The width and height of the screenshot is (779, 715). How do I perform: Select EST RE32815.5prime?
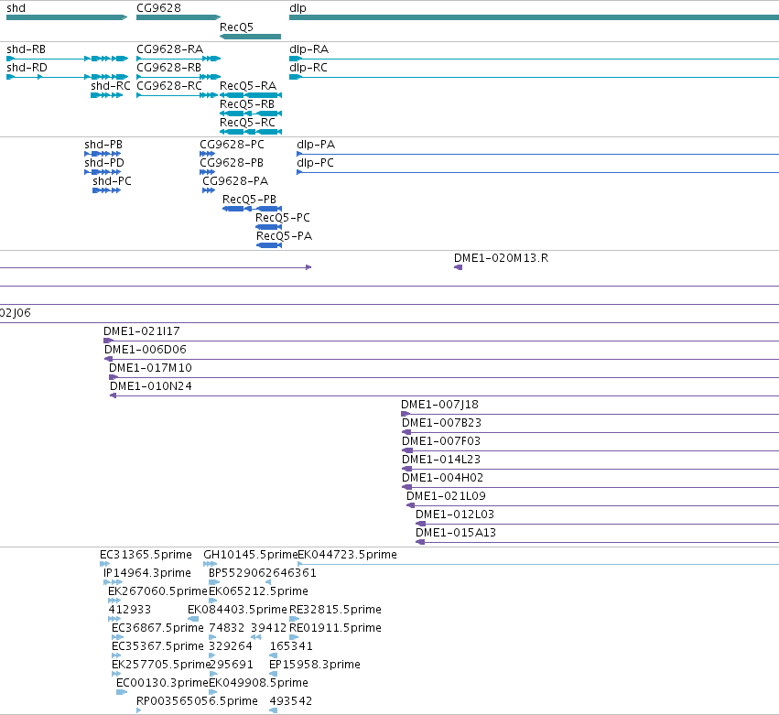335,611
